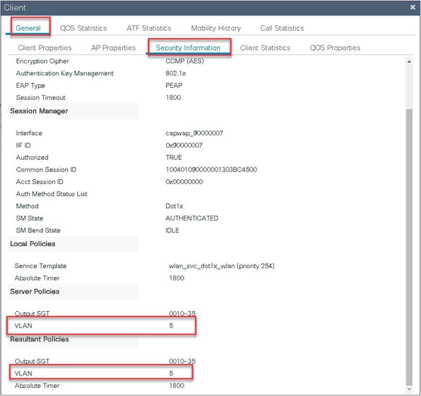
Task: Select the Client Properties sub-tab
Action: tap(44, 48)
